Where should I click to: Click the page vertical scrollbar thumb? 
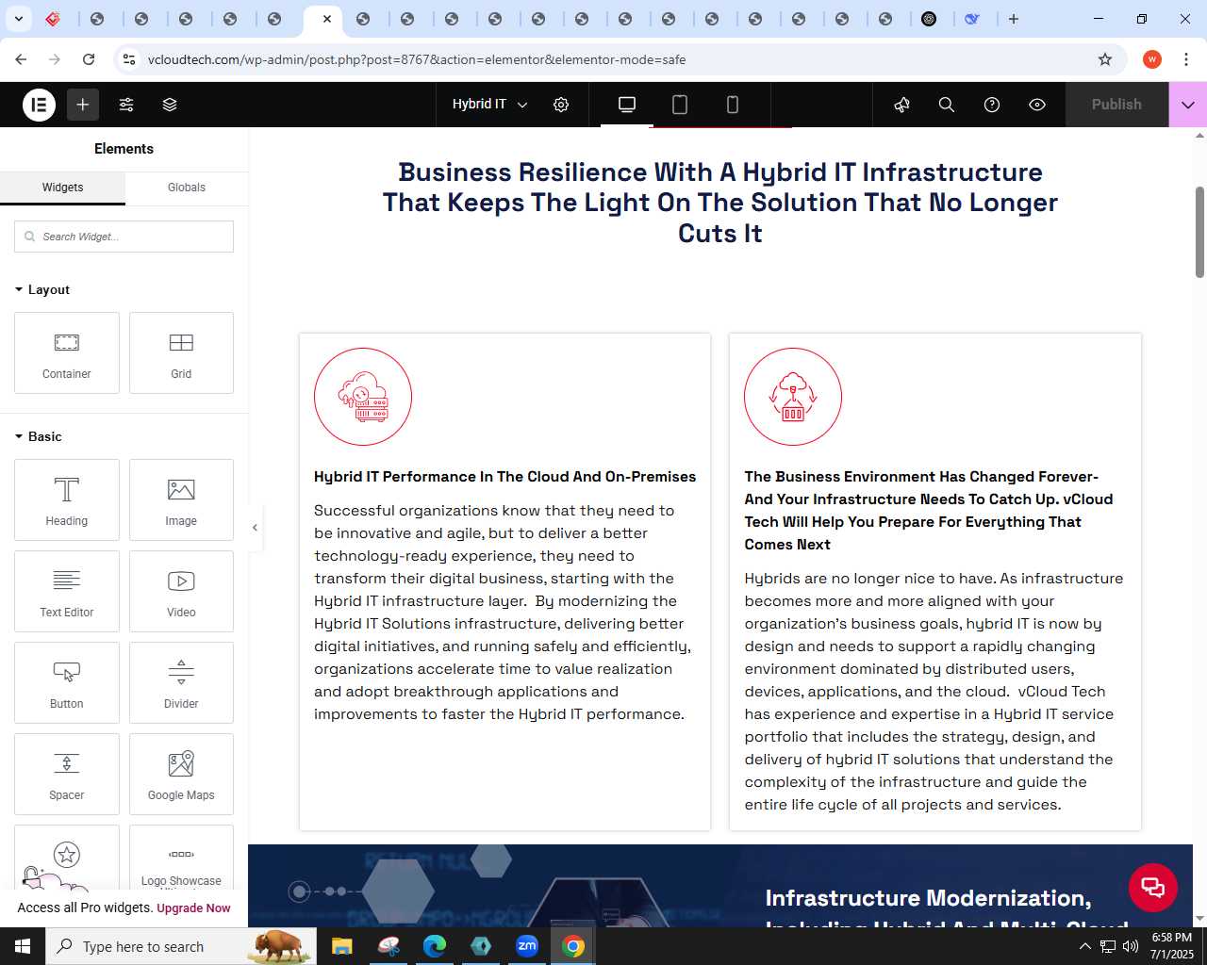click(1199, 232)
